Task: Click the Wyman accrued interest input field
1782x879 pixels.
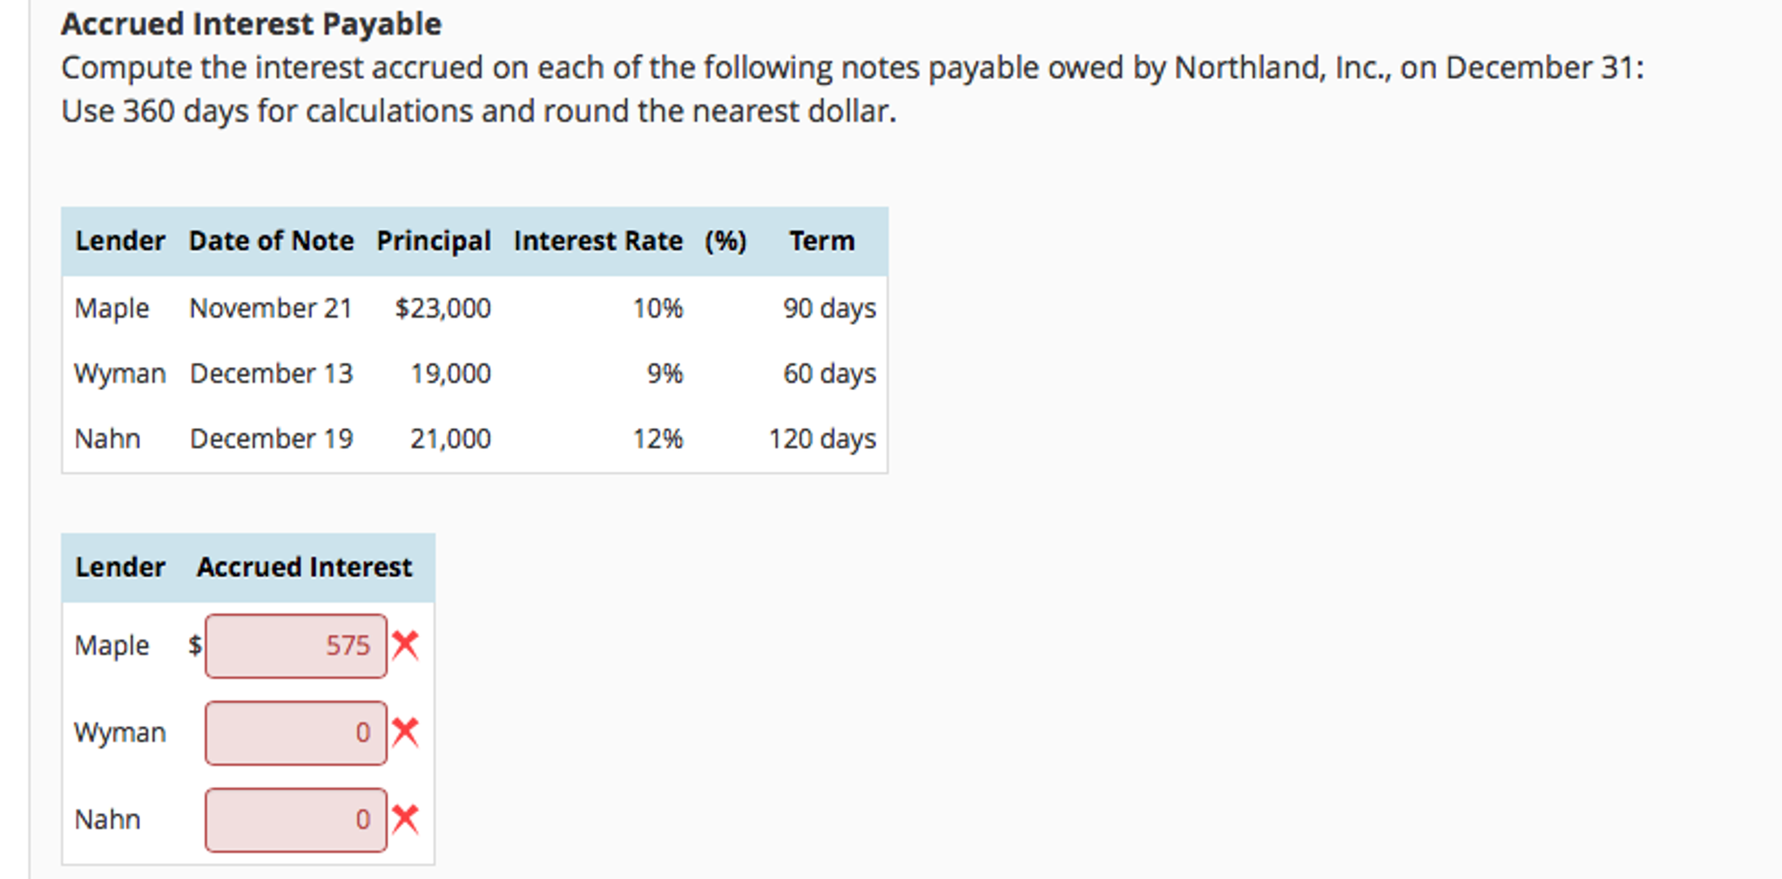Action: coord(296,733)
